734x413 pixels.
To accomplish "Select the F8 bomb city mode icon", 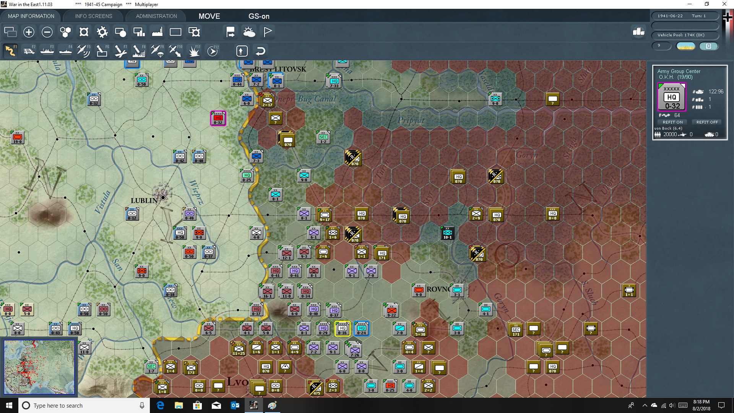I will pyautogui.click(x=139, y=51).
